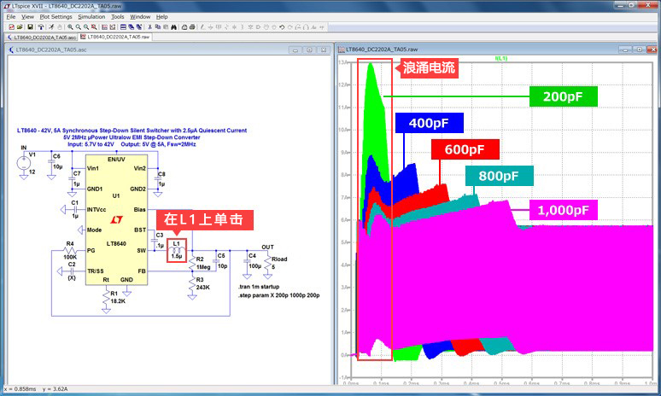Screen dimensions: 661x396
Task: Switch to the LT8640_DC2202A_TA05.raw tab
Action: click(x=121, y=38)
